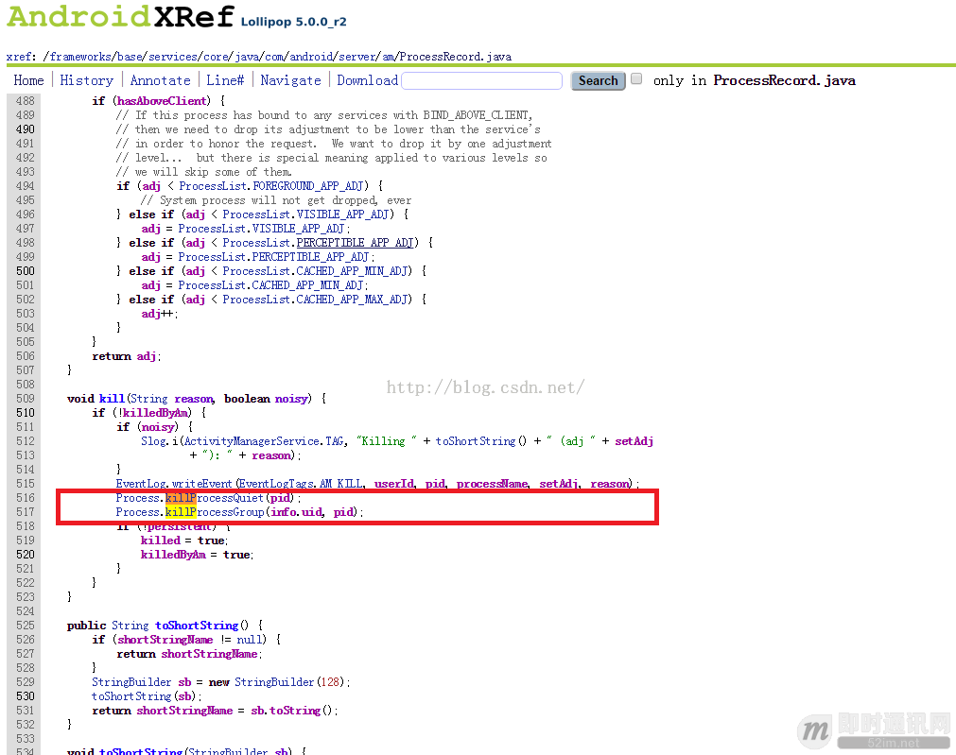Image resolution: width=956 pixels, height=755 pixels.
Task: Click FOREGROUND_APP_ADJ on line 494
Action: (x=308, y=186)
